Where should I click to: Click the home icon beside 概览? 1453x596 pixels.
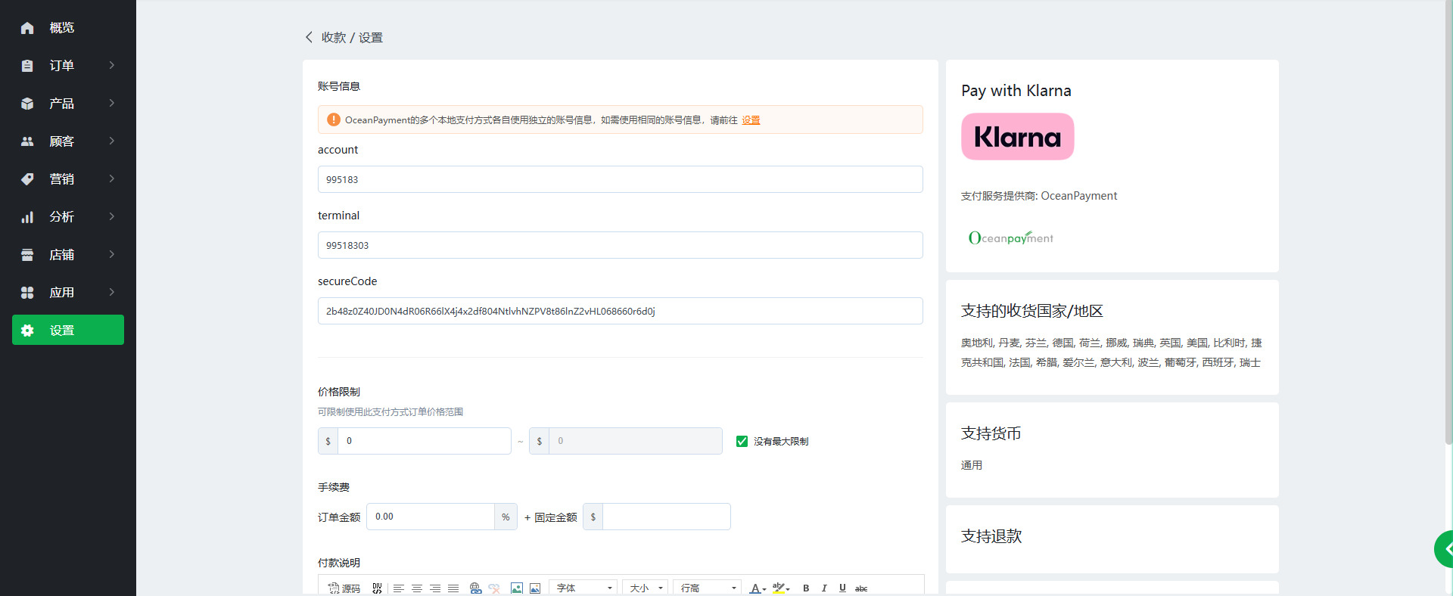tap(27, 28)
